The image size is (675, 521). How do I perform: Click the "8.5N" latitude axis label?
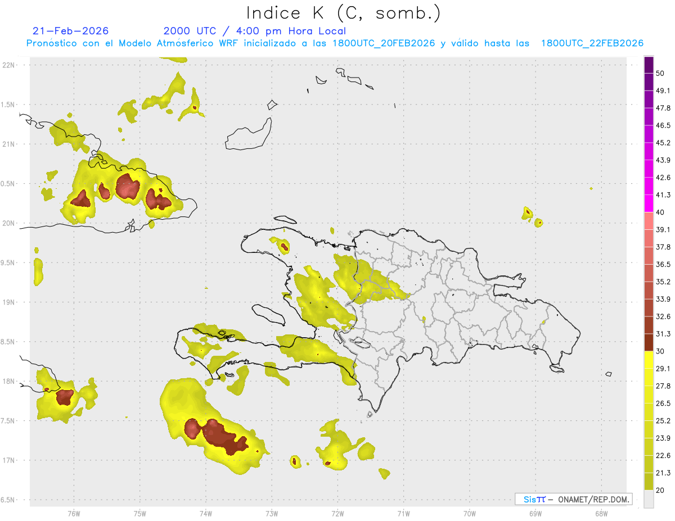(x=8, y=342)
